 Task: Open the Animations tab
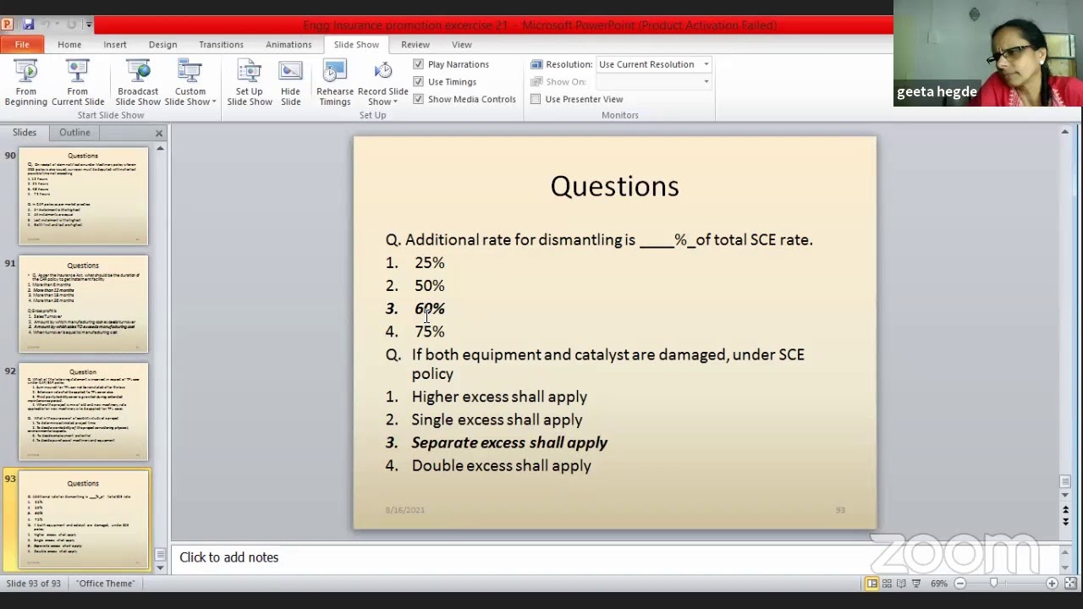pyautogui.click(x=289, y=44)
